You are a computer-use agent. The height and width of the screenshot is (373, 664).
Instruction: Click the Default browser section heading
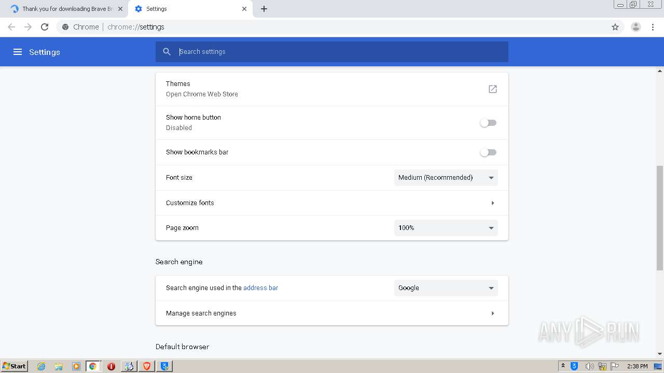(182, 347)
